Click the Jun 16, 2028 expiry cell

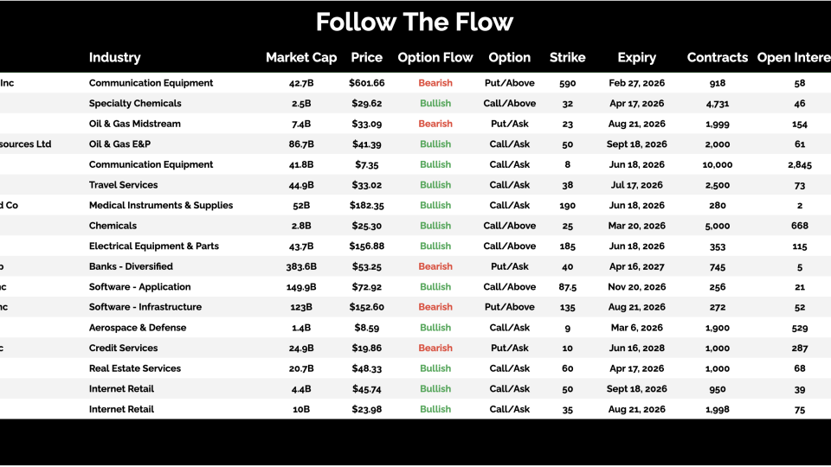point(636,348)
